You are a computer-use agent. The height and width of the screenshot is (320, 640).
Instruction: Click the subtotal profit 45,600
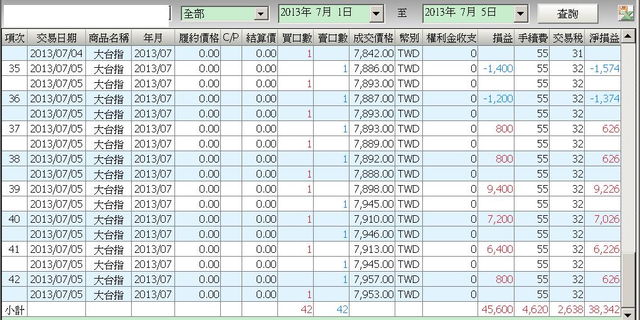point(497,310)
